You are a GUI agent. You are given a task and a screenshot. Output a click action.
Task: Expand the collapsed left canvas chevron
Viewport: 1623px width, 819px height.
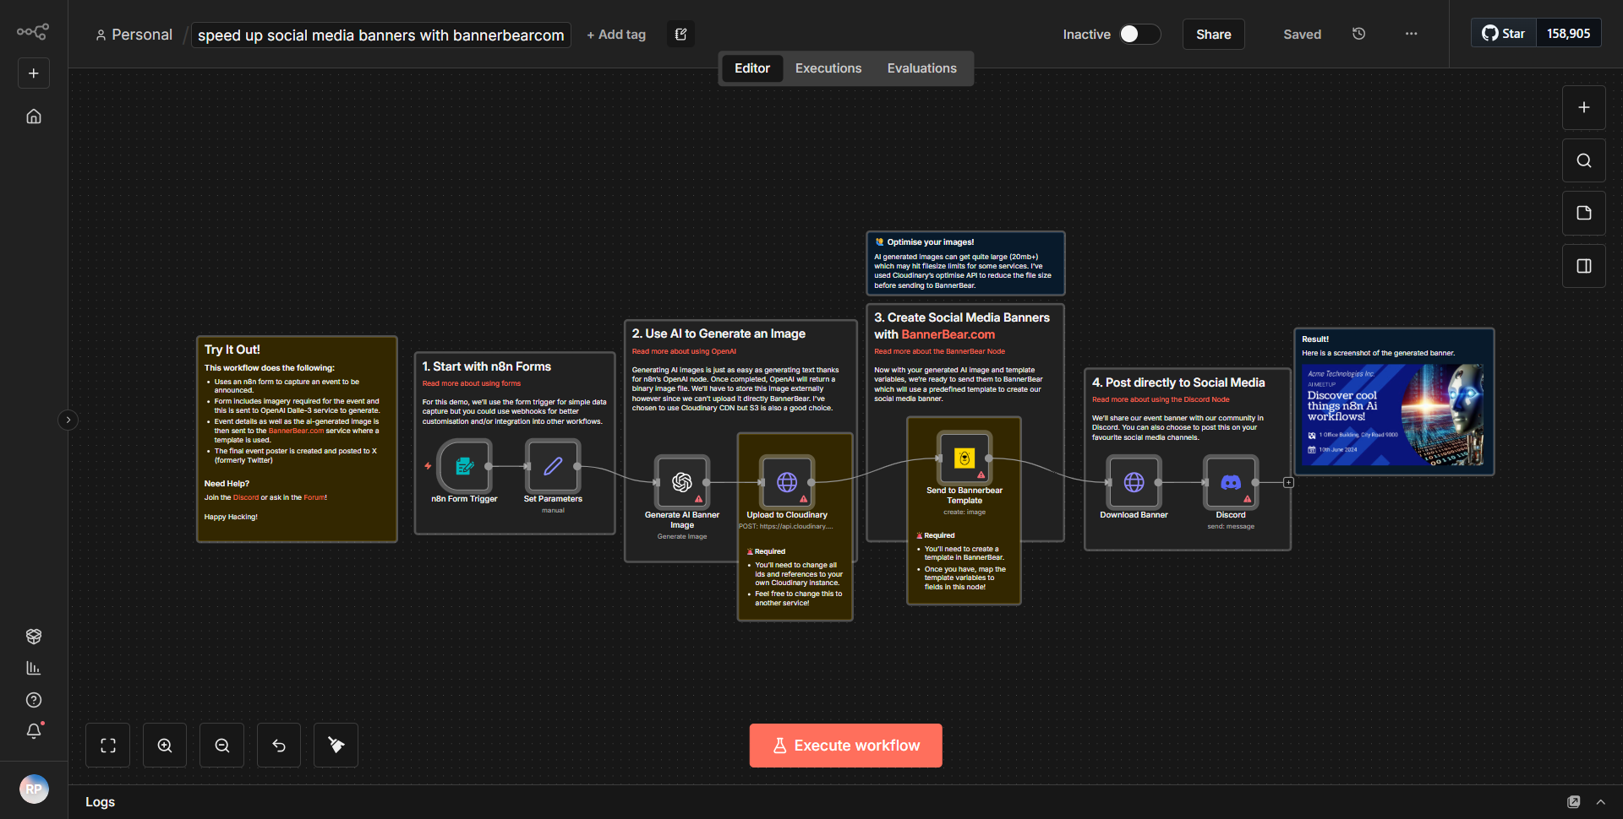[68, 420]
